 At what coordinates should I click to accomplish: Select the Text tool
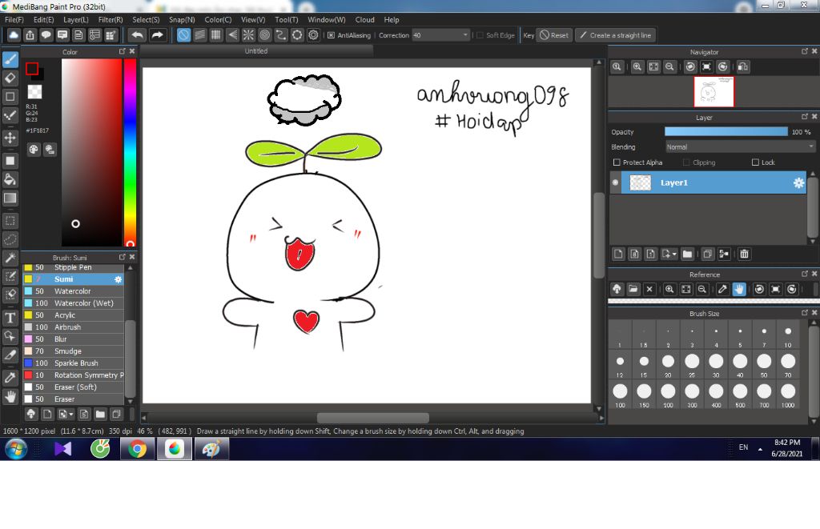click(10, 318)
